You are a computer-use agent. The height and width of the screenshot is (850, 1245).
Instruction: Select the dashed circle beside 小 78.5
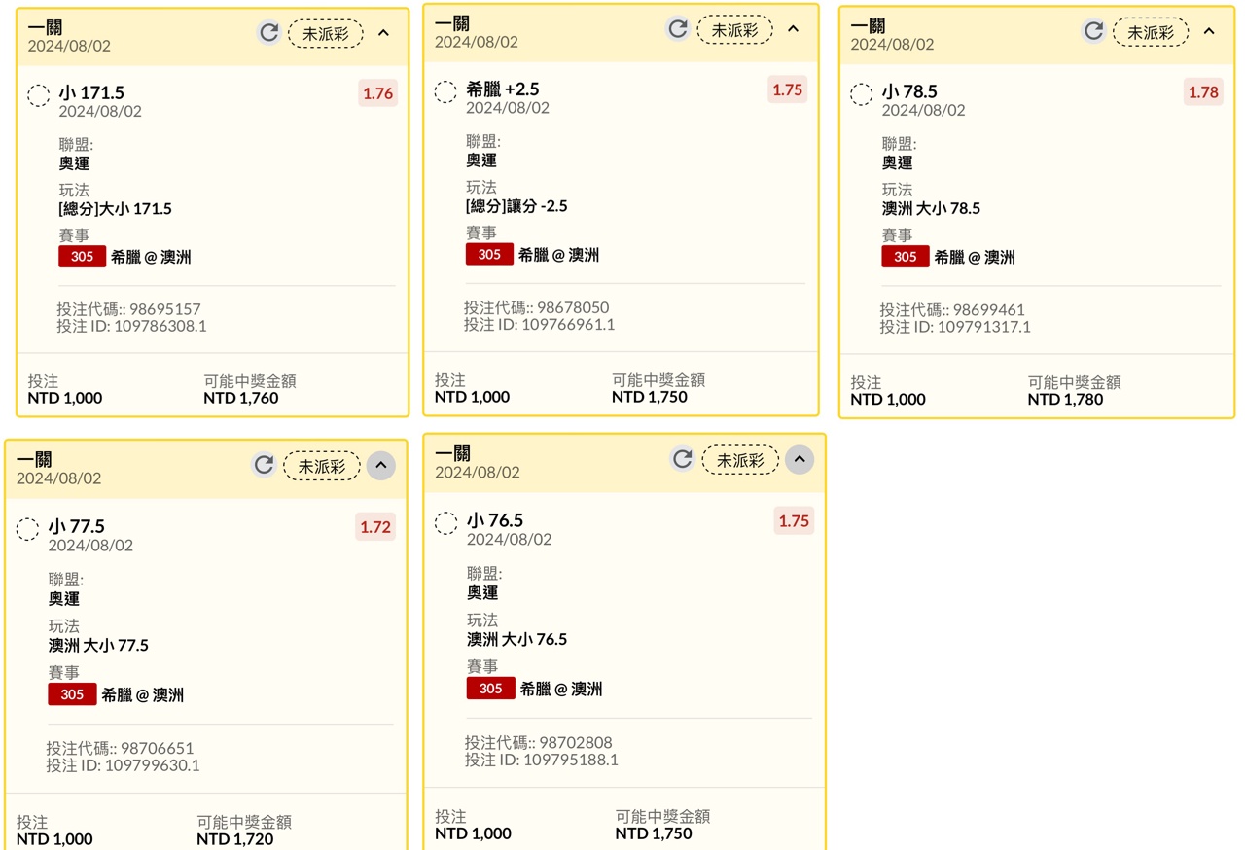[x=862, y=94]
